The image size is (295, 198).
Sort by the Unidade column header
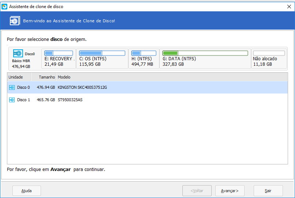pyautogui.click(x=19, y=77)
